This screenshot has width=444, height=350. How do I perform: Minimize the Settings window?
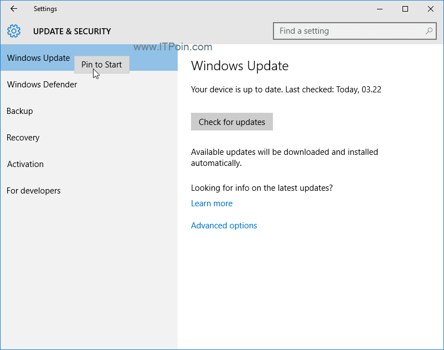click(380, 9)
